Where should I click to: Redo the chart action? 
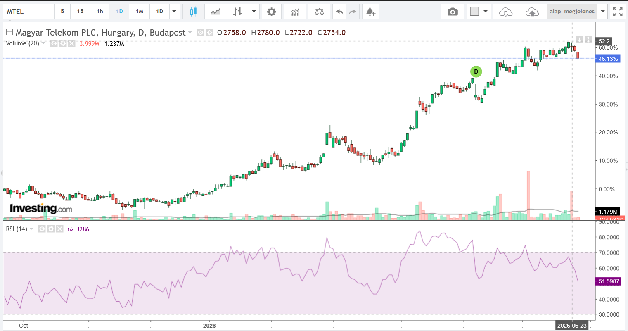353,12
